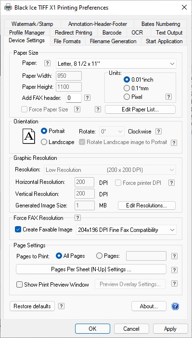The image size is (192, 338).
Task: Expand the Paper size dropdown
Action: click(x=116, y=64)
